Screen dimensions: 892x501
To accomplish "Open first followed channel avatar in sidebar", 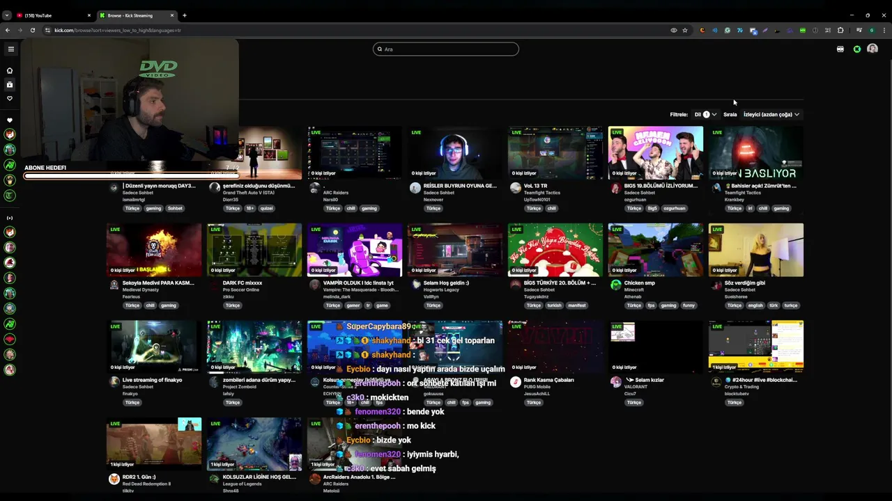I will 10,134.
